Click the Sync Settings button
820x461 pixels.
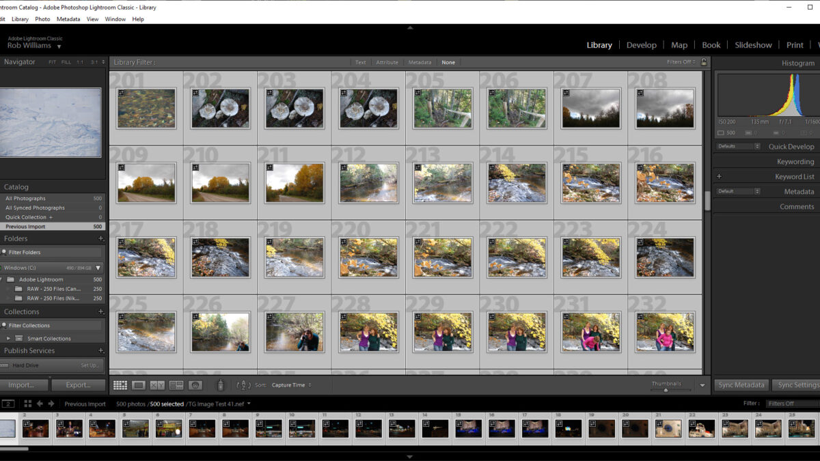point(797,385)
